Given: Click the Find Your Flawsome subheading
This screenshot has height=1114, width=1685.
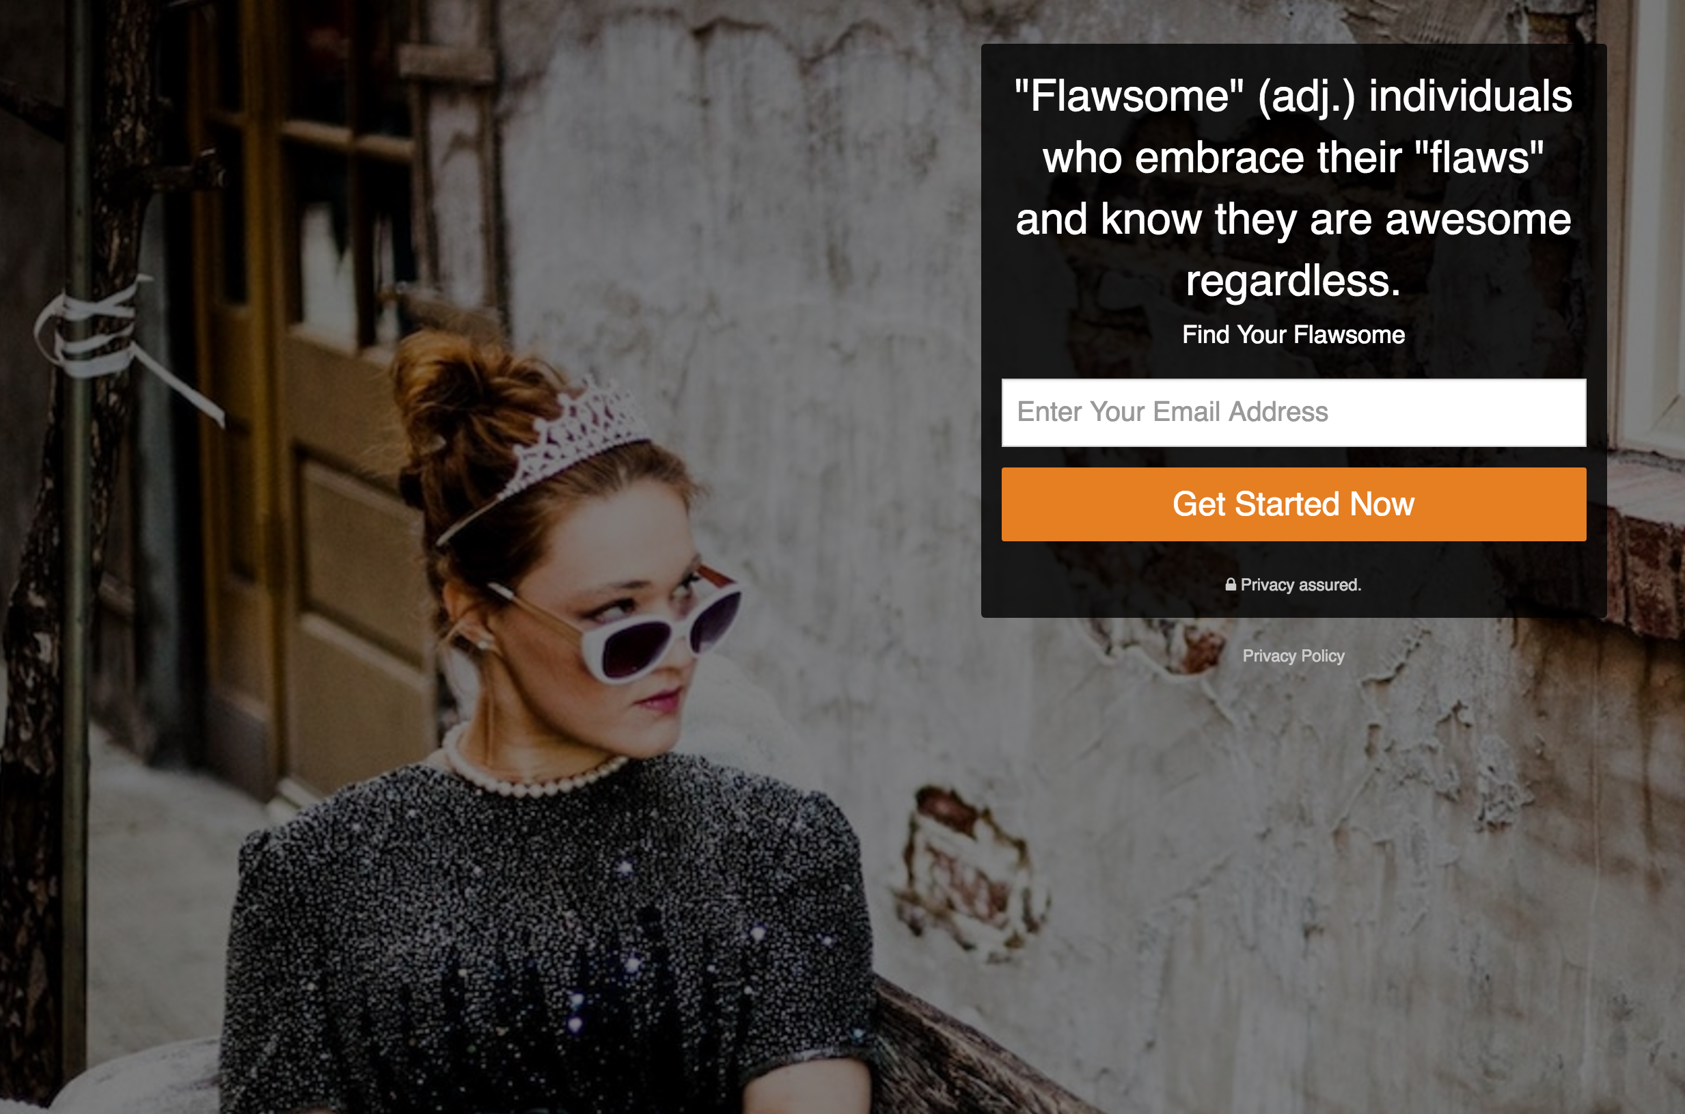Looking at the screenshot, I should click(1293, 335).
